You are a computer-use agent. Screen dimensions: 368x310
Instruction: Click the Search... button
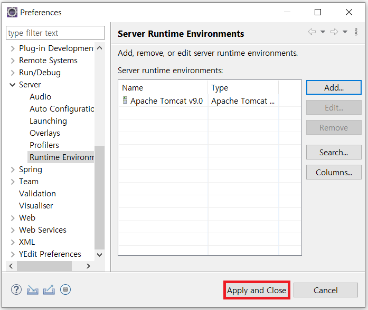[x=334, y=152]
